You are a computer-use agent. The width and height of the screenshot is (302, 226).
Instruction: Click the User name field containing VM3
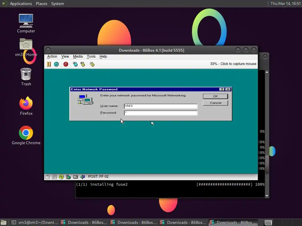(x=161, y=106)
